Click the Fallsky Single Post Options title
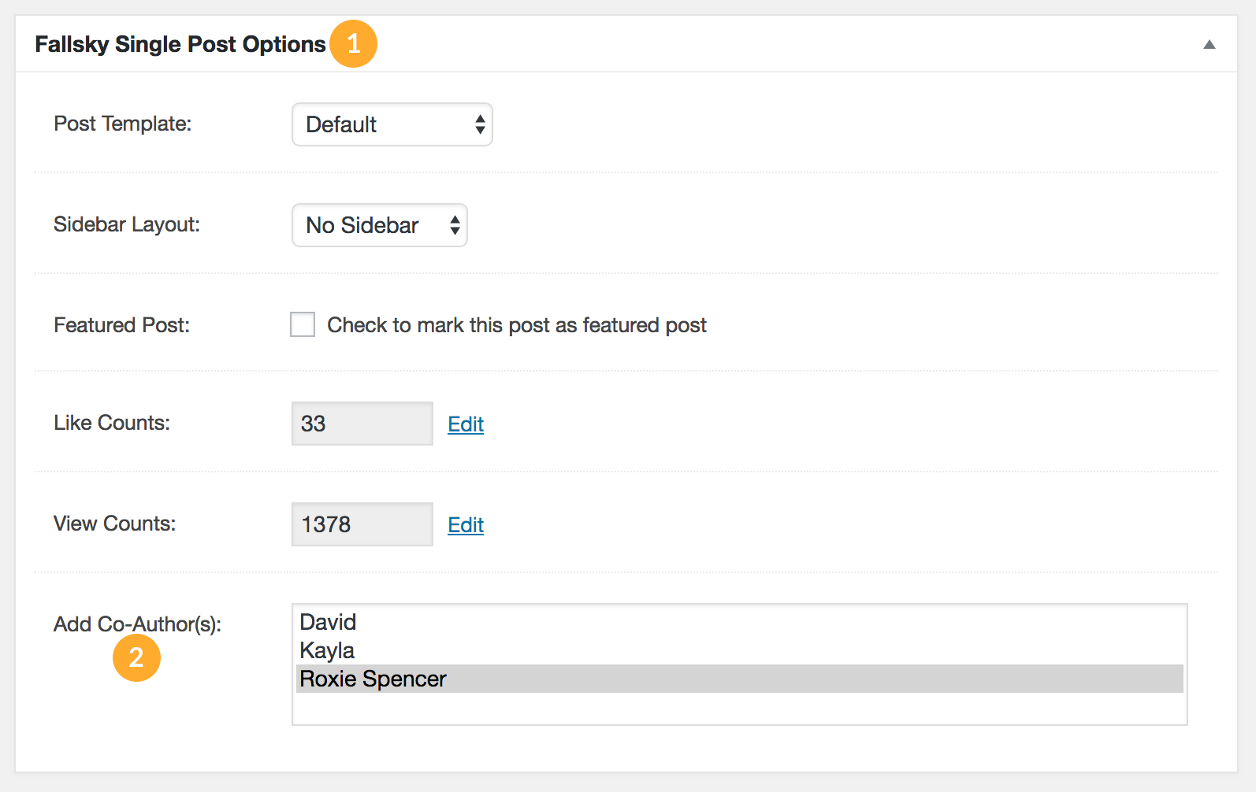Image resolution: width=1256 pixels, height=792 pixels. pos(180,44)
